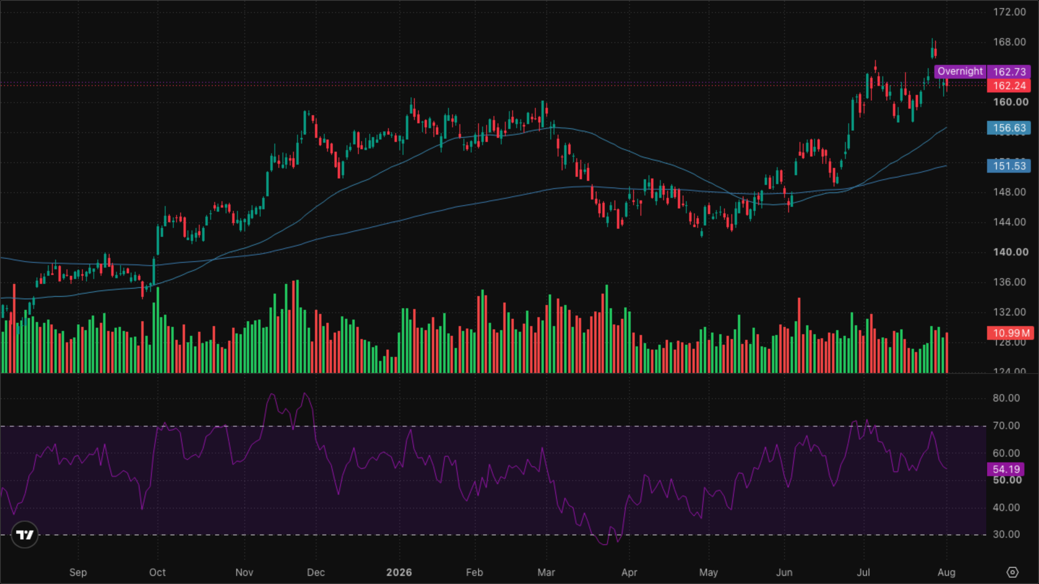Click the 2026 year label on time axis

click(x=399, y=572)
